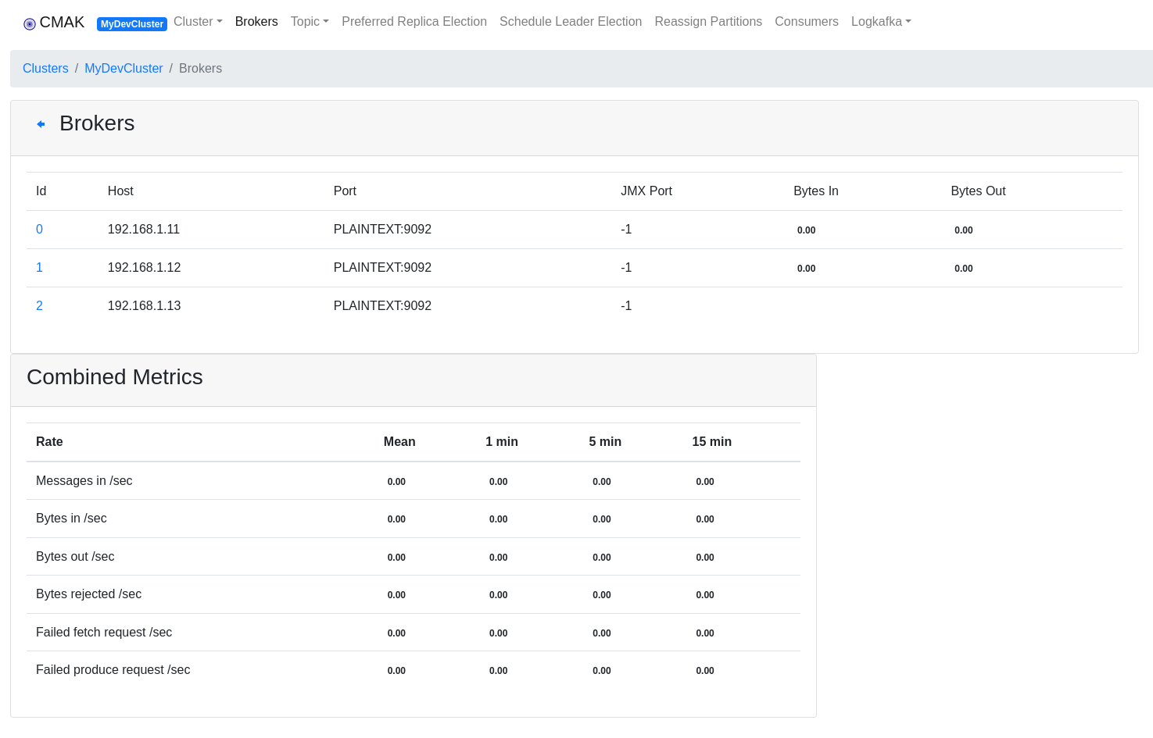Open Schedule Leader Election page

(x=571, y=22)
